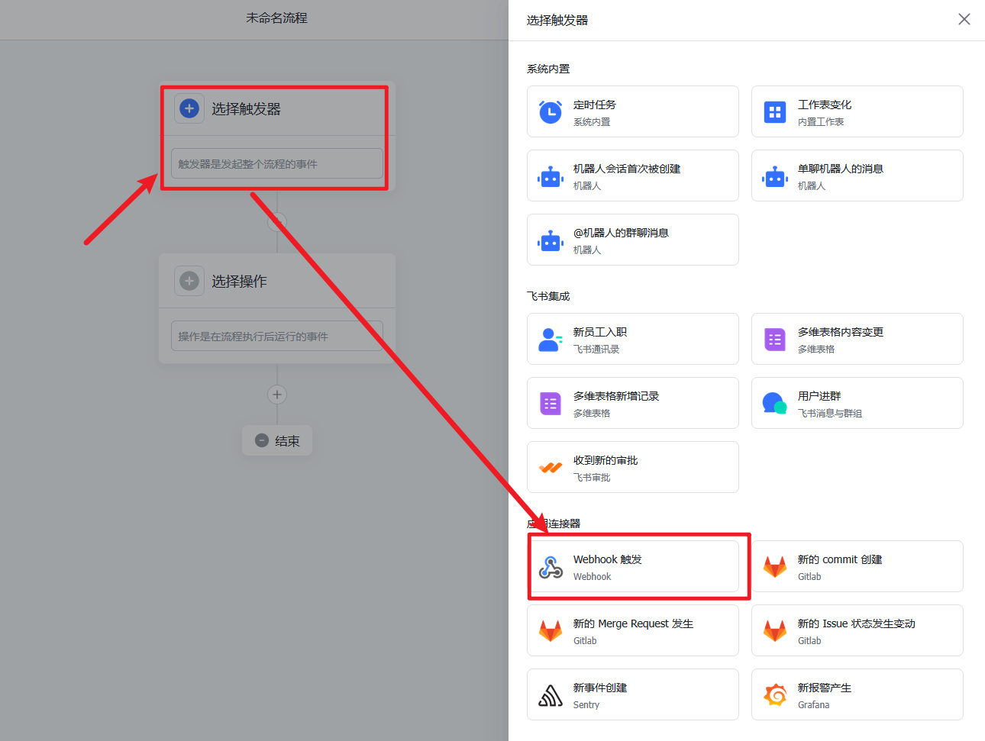Select the 新报警产生 Grafana card
The width and height of the screenshot is (985, 741).
(x=857, y=694)
